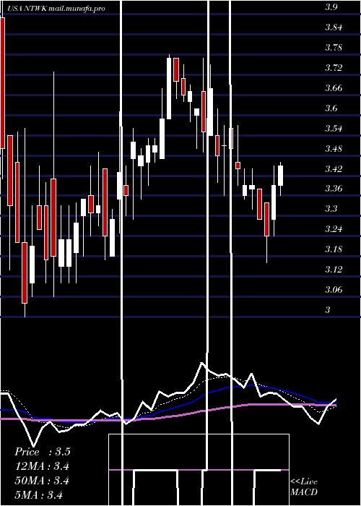
Task: Select the tall white candlestick peaking near 3.75
Action: point(169,88)
